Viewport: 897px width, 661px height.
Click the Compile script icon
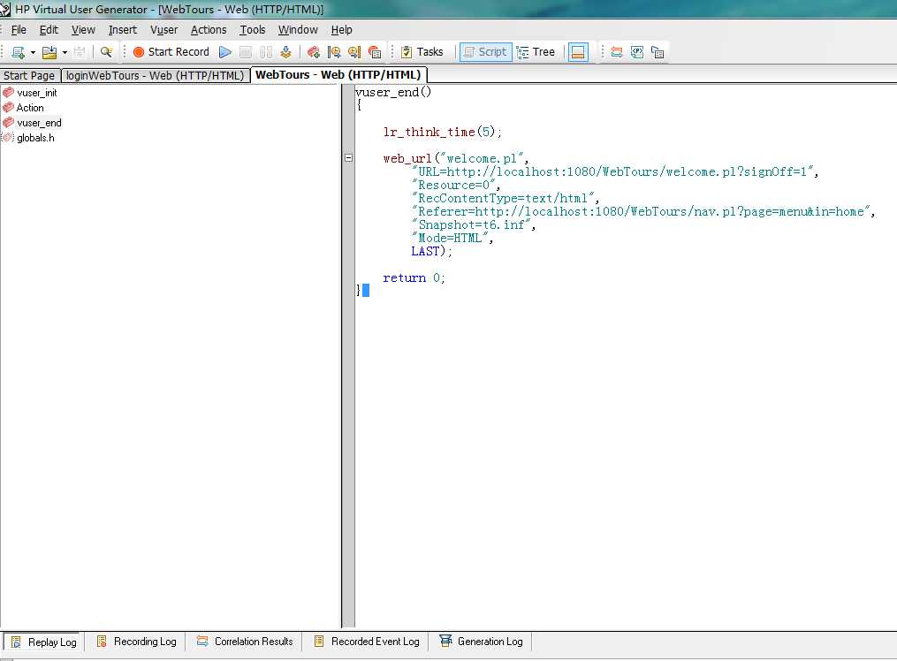point(285,52)
